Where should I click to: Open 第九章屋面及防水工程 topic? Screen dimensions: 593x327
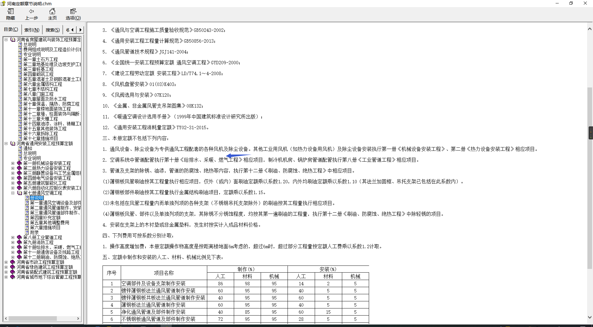coord(45,99)
